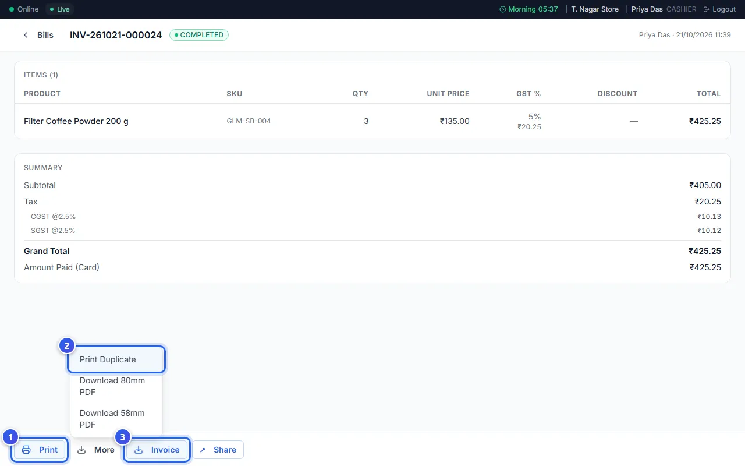
Task: Click the share arrow icon
Action: [x=203, y=450]
